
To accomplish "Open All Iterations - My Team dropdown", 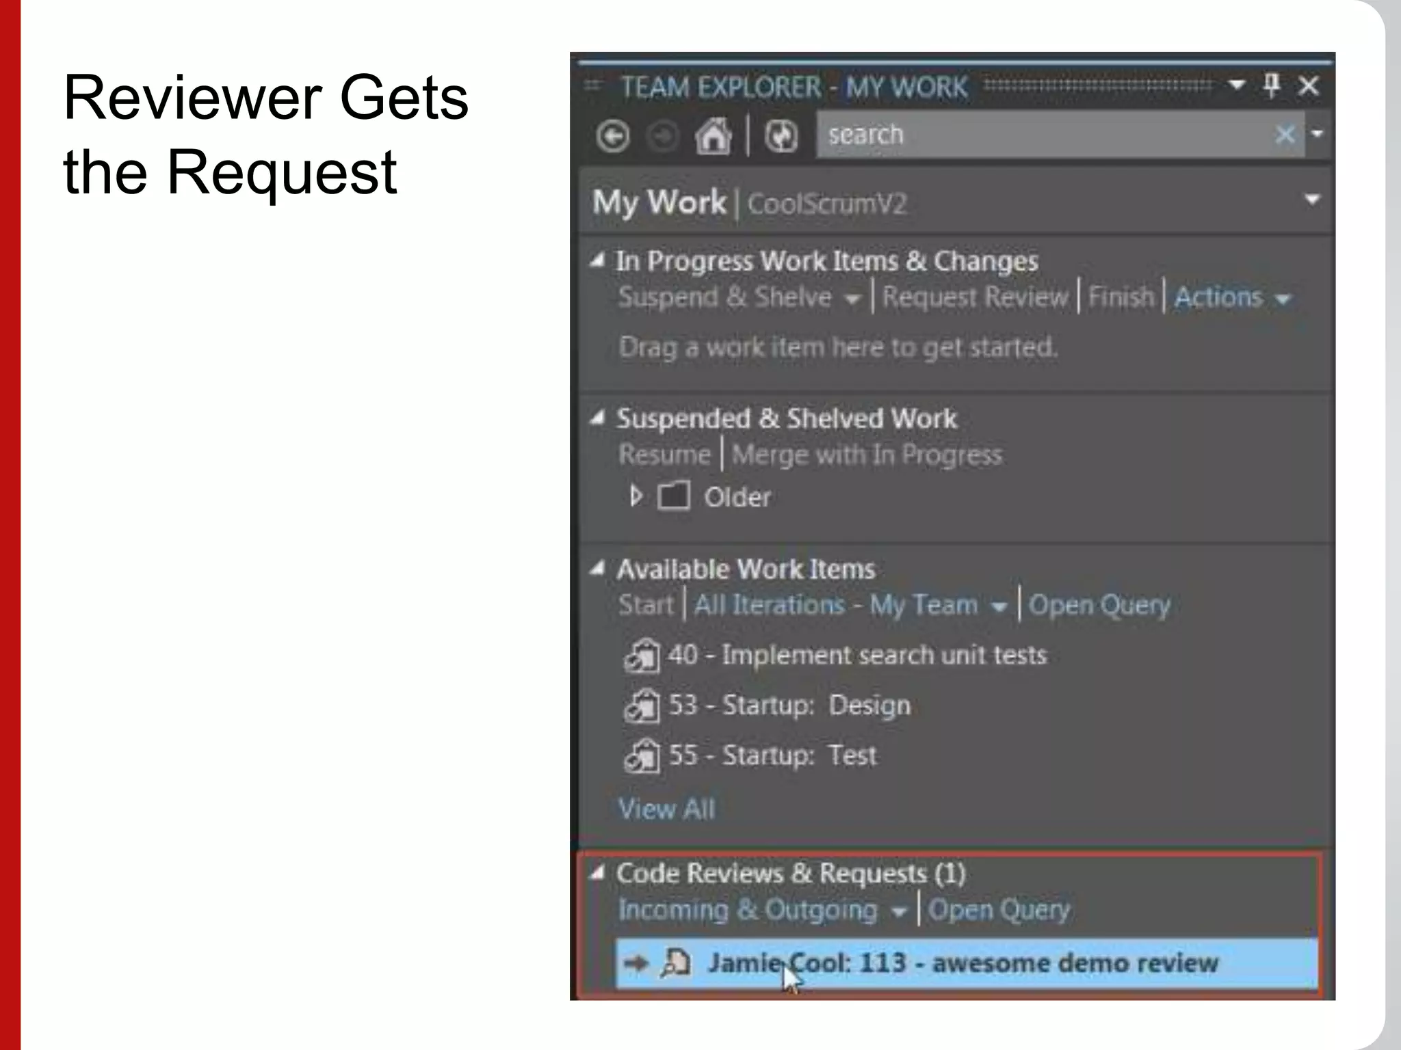I will [850, 606].
